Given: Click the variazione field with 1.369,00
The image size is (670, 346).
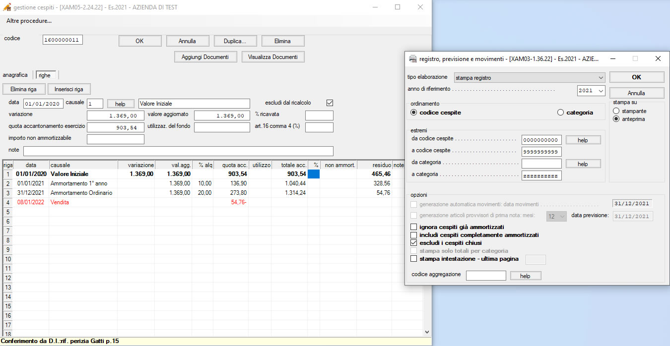Looking at the screenshot, I should point(116,115).
